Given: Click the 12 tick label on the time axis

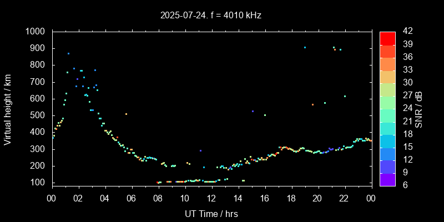Looking at the screenshot, I should coord(211,198).
